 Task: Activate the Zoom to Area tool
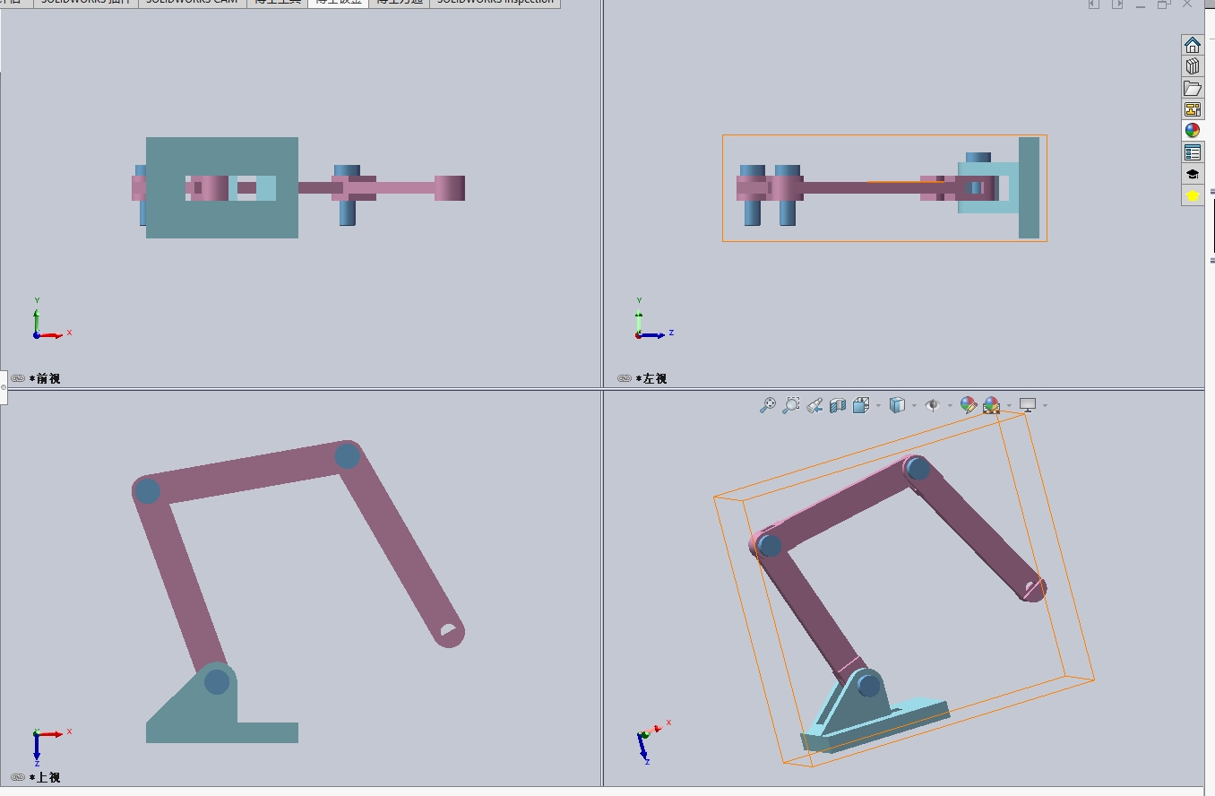pos(791,405)
